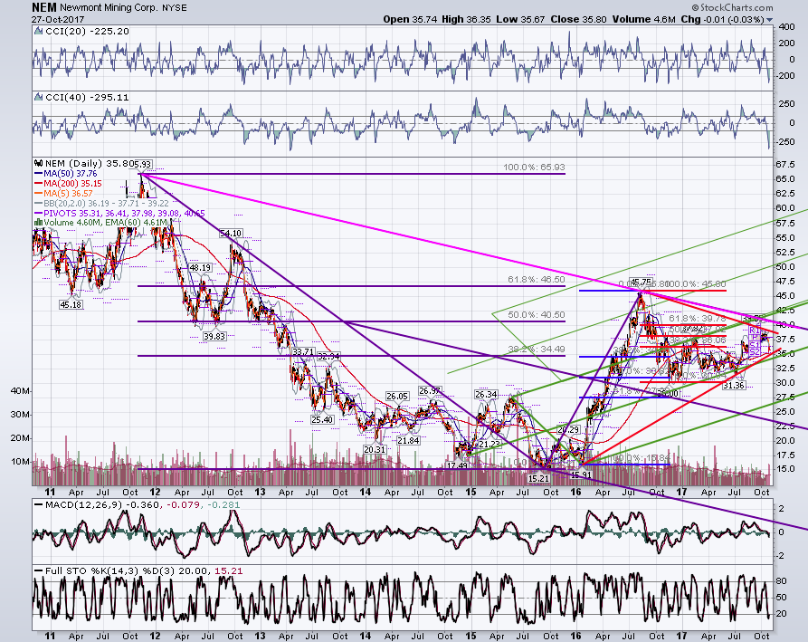Click the 26.05 price peak label

pyautogui.click(x=397, y=397)
